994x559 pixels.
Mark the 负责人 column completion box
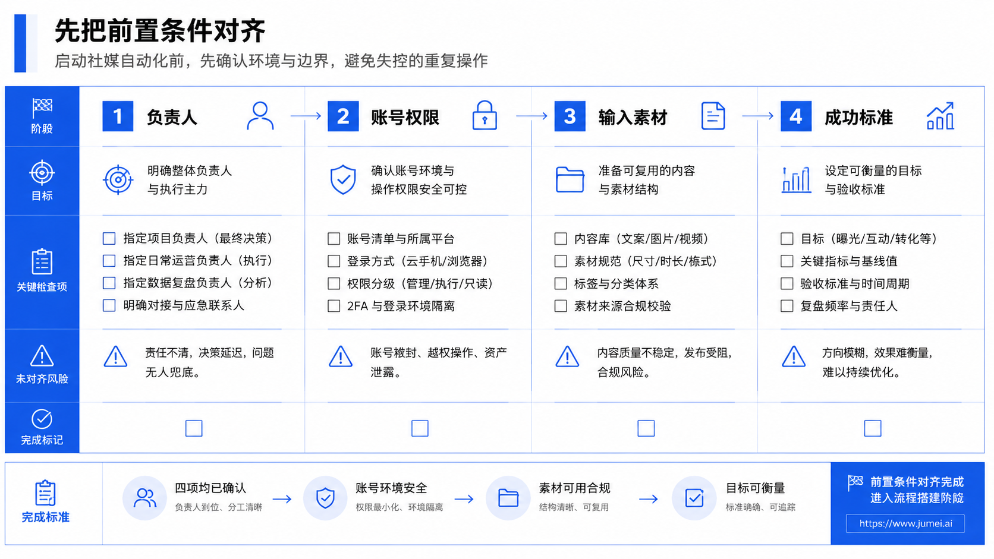(194, 428)
